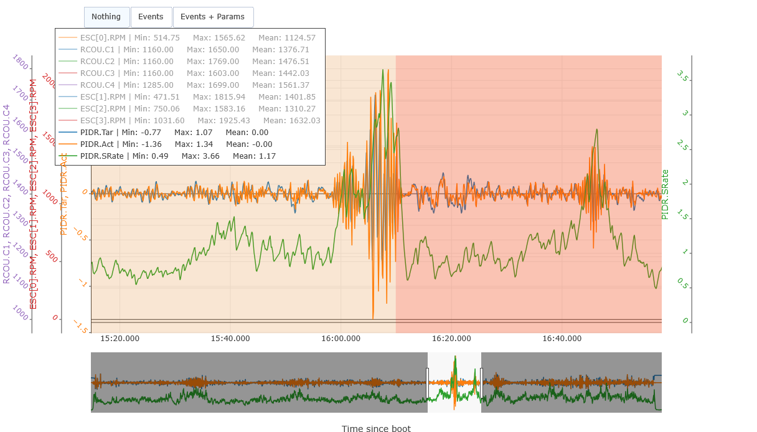Switch to Events overlay
This screenshot has height=432, width=757.
pos(151,17)
